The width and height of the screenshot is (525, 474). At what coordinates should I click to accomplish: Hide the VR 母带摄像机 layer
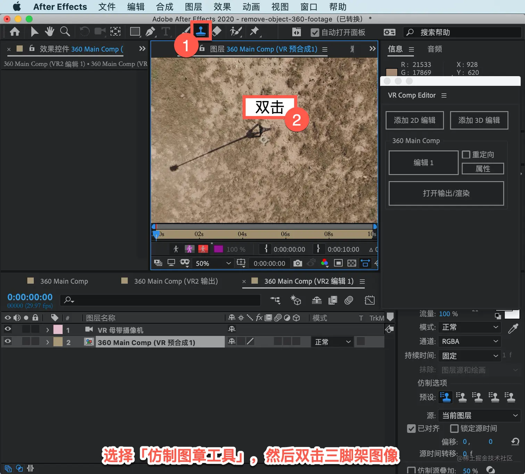point(8,329)
